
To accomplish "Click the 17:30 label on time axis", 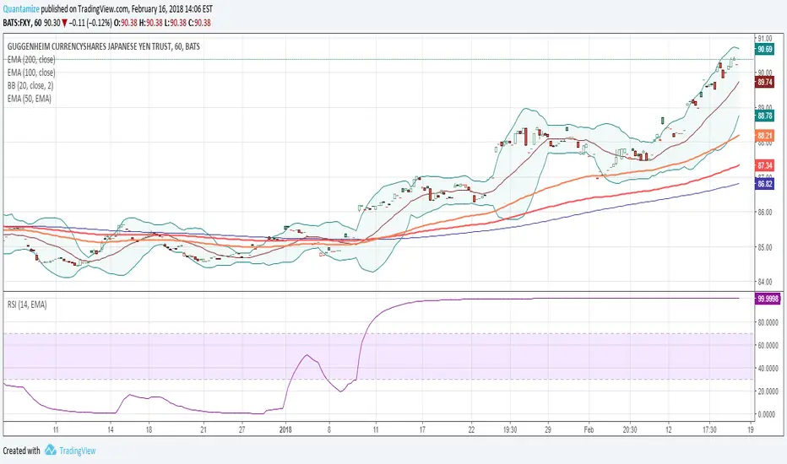I will click(x=709, y=429).
